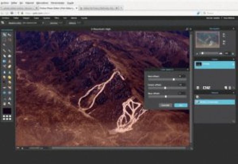238x164 pixels.
Task: Open the Layer menu in the editor
Action: (36, 18)
